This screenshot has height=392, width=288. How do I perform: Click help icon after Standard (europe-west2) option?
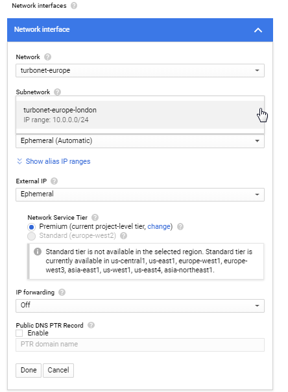[123, 236]
